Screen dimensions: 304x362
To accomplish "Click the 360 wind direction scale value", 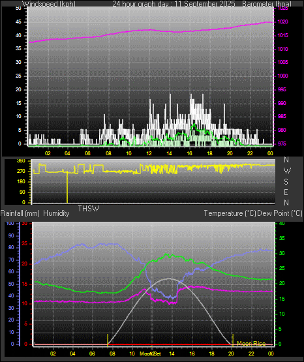I will click(x=21, y=161).
